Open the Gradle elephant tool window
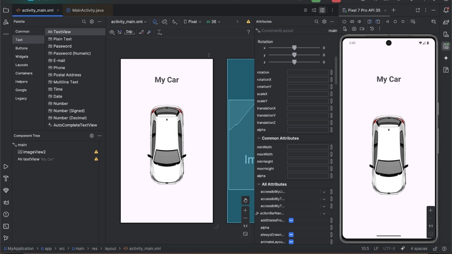452x254 pixels. [446, 22]
